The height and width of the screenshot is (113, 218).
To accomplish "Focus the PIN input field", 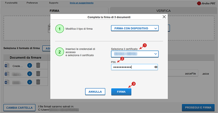I will click(x=134, y=67).
